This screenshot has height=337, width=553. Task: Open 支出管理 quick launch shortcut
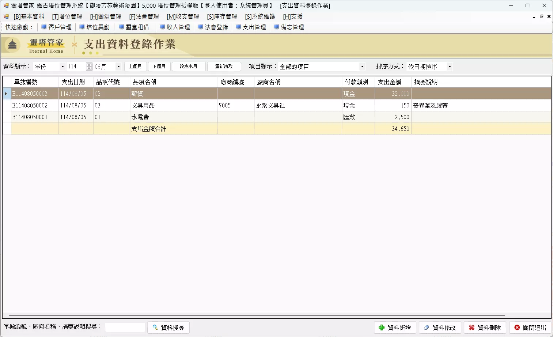(x=251, y=27)
